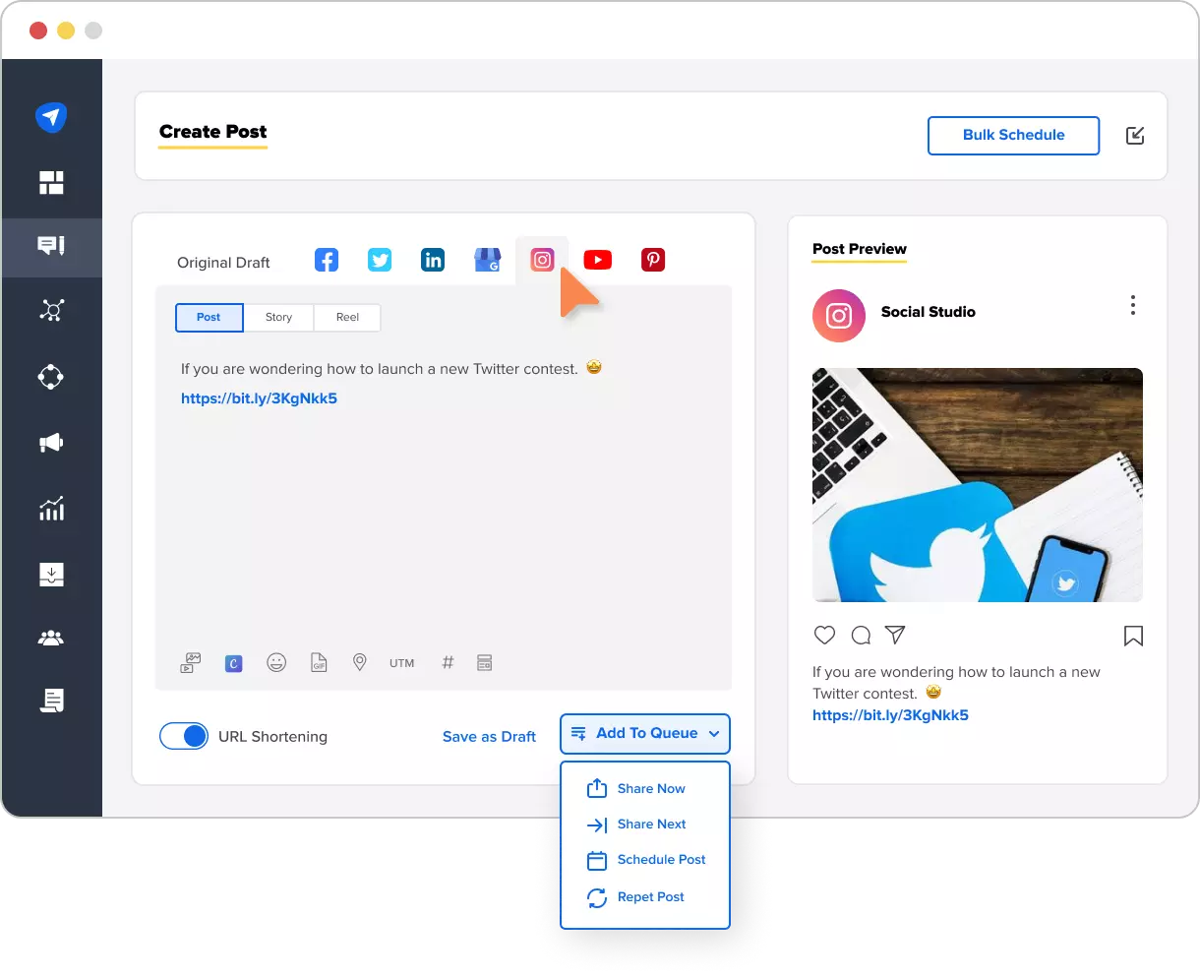Switch to the Story tab
1200x977 pixels.
(x=278, y=317)
